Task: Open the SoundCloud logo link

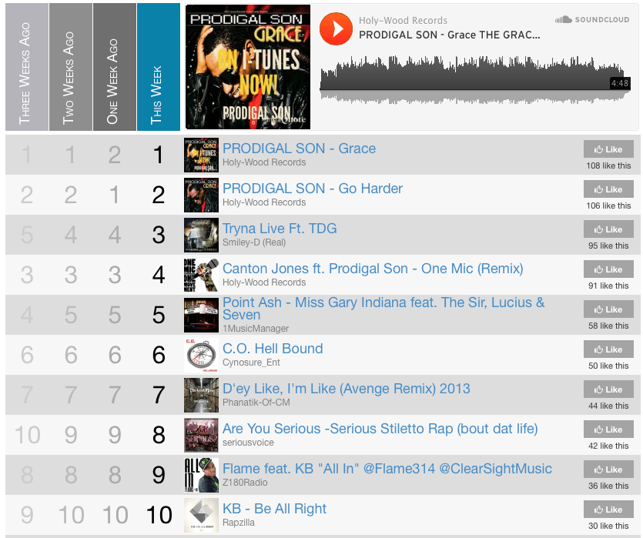Action: [591, 20]
